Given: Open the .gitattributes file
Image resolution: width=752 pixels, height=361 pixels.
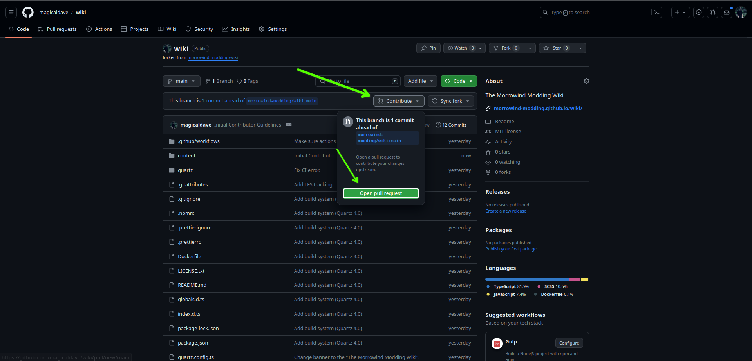Looking at the screenshot, I should pyautogui.click(x=193, y=185).
